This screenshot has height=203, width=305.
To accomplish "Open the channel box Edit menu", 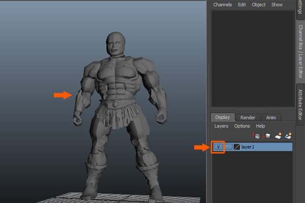I will [242, 5].
